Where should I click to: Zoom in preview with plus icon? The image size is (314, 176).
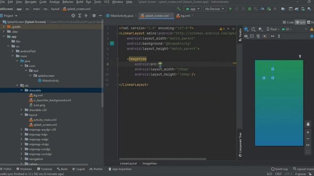pos(308,132)
